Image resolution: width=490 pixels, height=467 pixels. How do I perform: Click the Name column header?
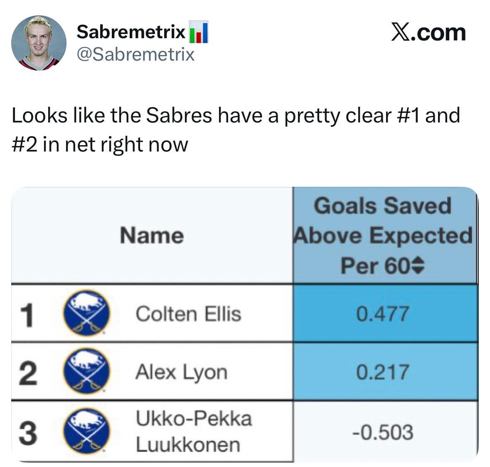152,235
